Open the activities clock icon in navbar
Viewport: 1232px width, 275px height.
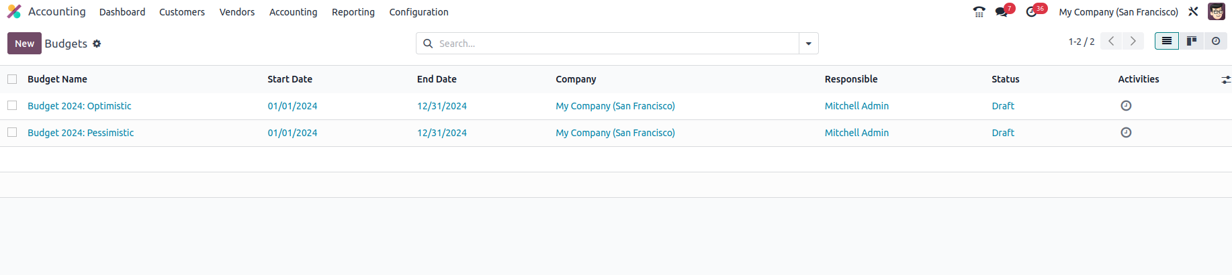click(1031, 12)
